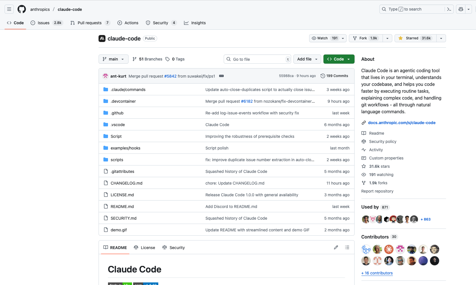Open the README.md file
Viewport: 476px width, 285px height.
[x=122, y=207]
